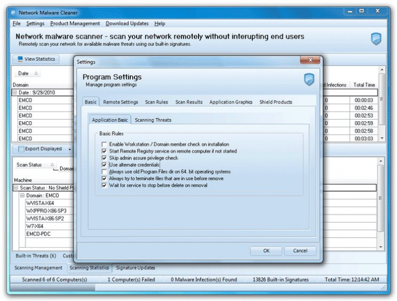Click the Total Time column header
The image size is (397, 301).
[x=364, y=85]
